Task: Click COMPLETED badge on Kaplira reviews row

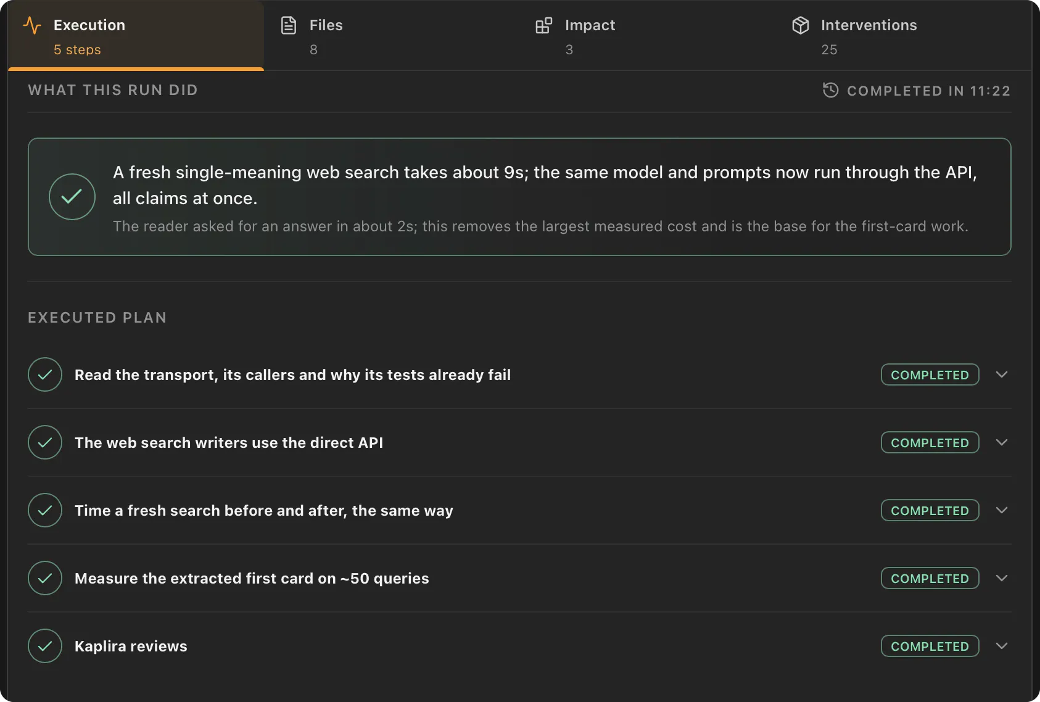Action: tap(930, 646)
